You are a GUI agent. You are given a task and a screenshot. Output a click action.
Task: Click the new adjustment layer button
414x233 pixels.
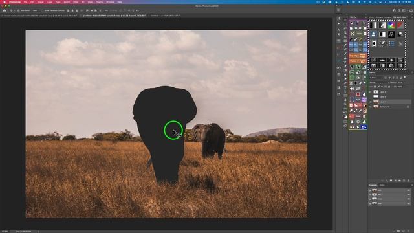pos(395,181)
